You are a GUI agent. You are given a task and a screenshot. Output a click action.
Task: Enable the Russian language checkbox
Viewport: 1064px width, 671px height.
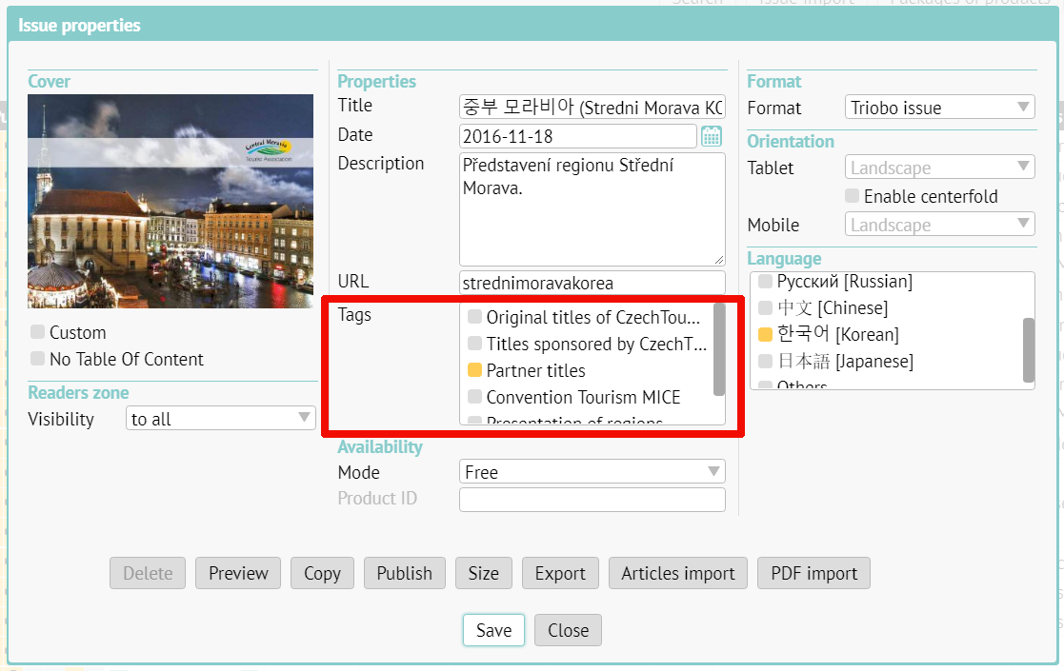click(x=767, y=281)
